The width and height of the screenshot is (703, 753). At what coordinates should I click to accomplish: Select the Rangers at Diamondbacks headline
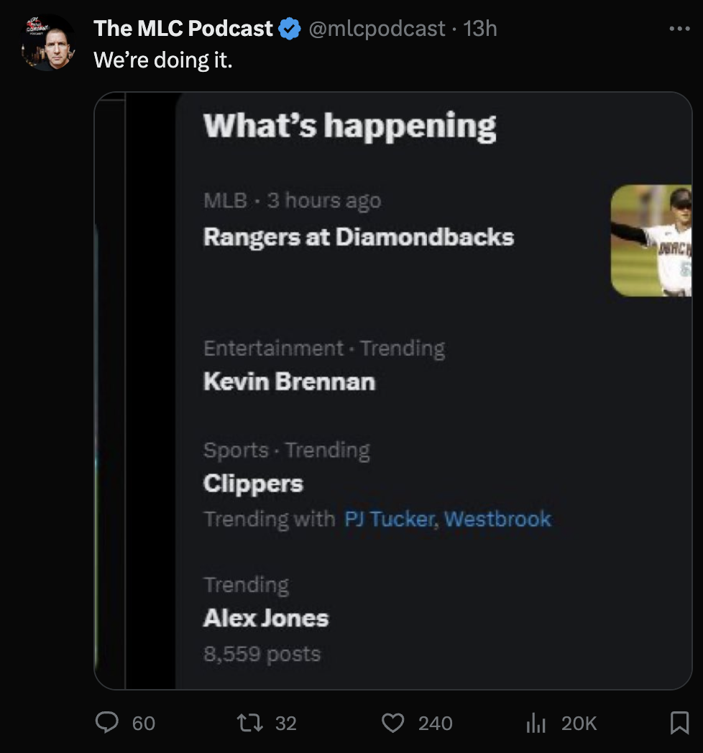(x=358, y=236)
